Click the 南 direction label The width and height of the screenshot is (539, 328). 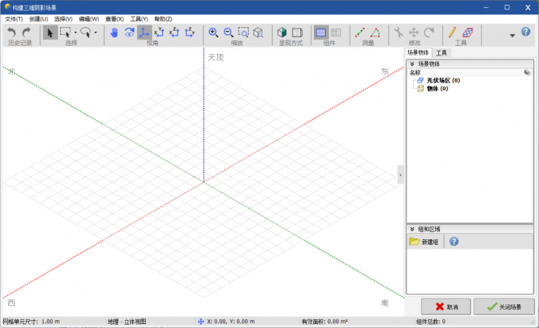click(384, 303)
